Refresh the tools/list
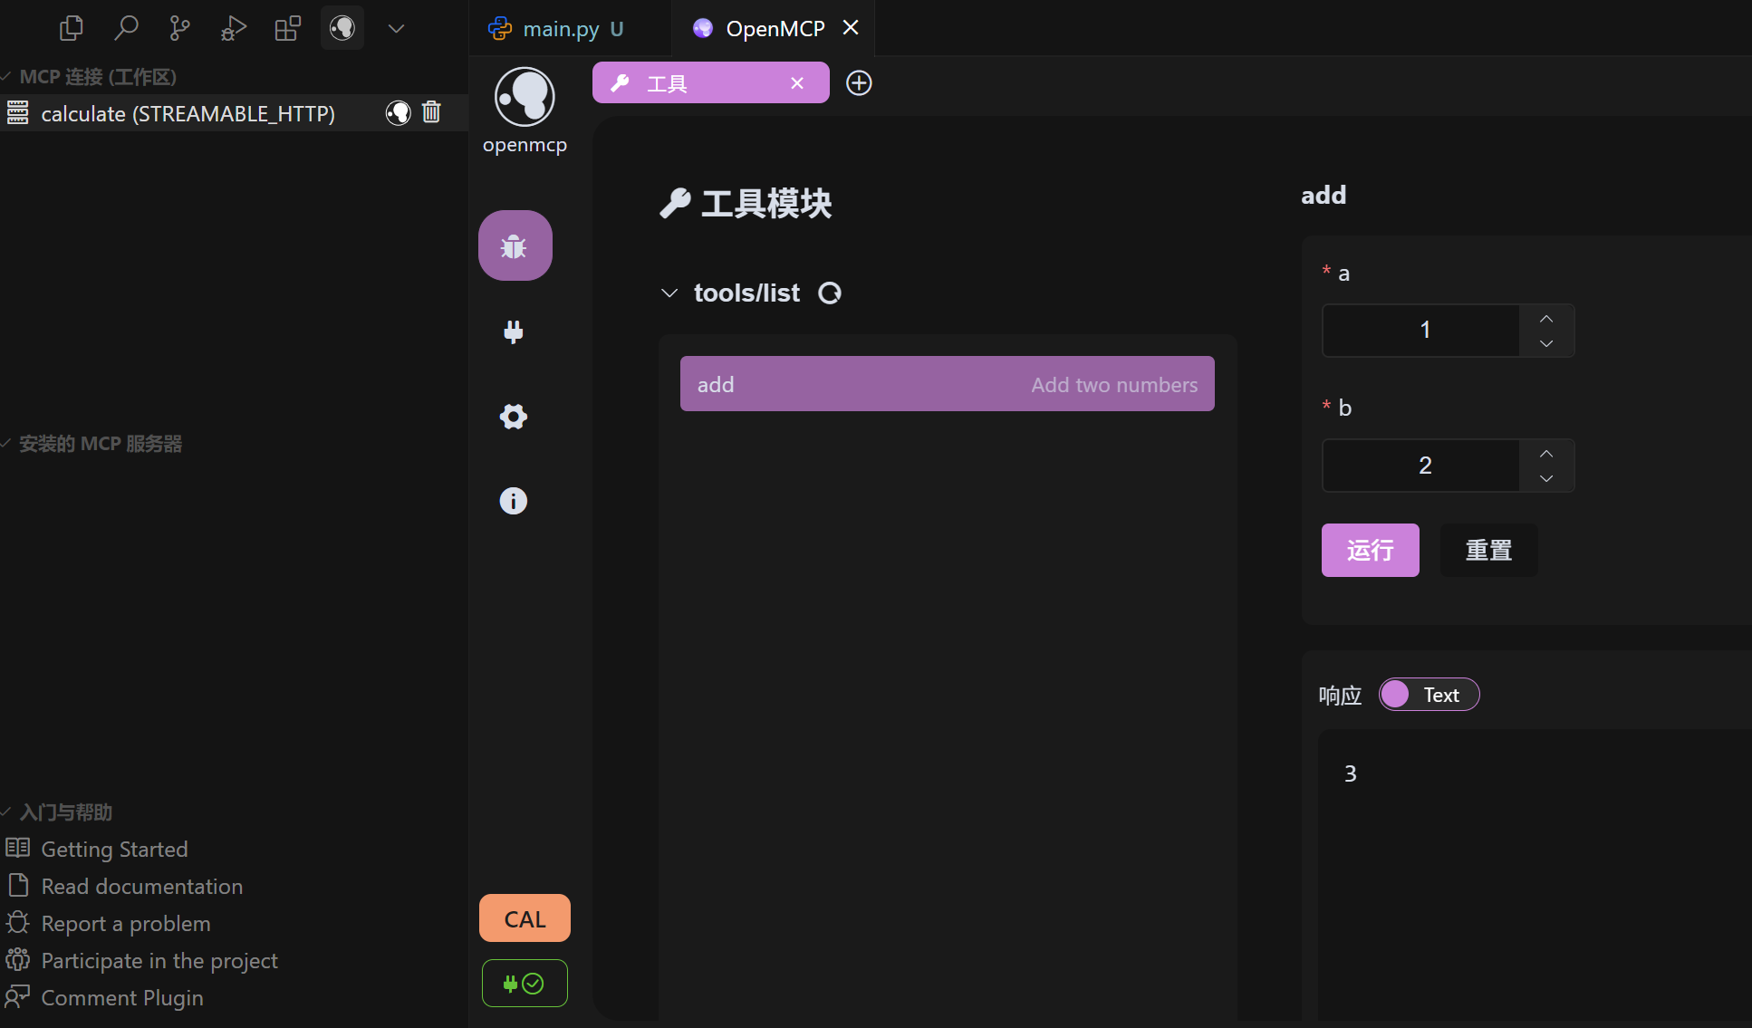This screenshot has width=1752, height=1028. click(x=830, y=293)
